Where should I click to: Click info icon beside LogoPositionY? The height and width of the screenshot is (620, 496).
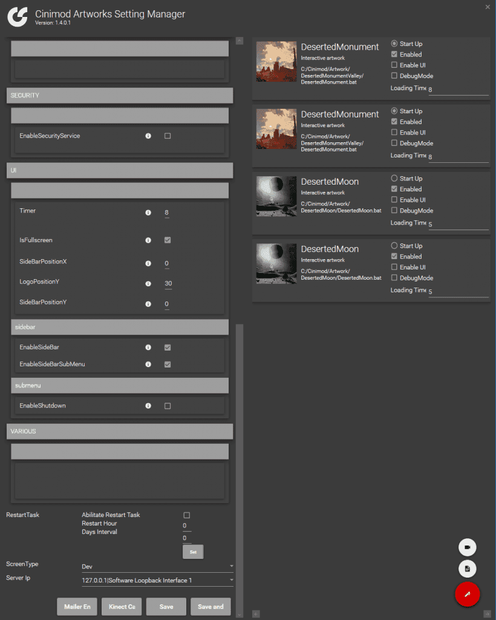tap(148, 283)
